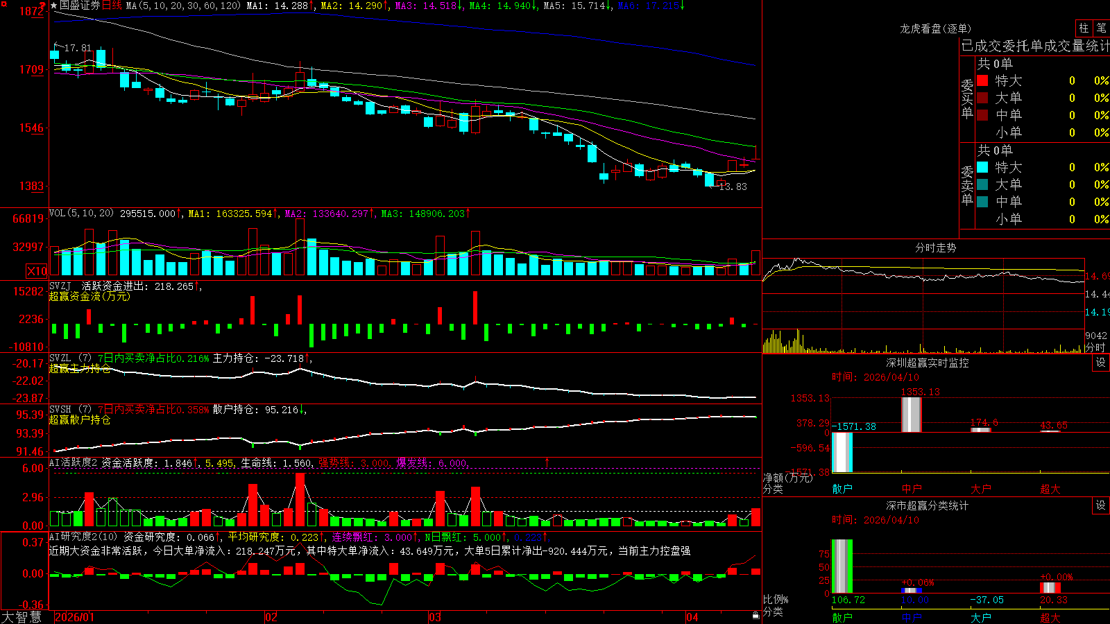
Task: Click the 龙虎看盘(逐单) panel title
Action: 935,28
